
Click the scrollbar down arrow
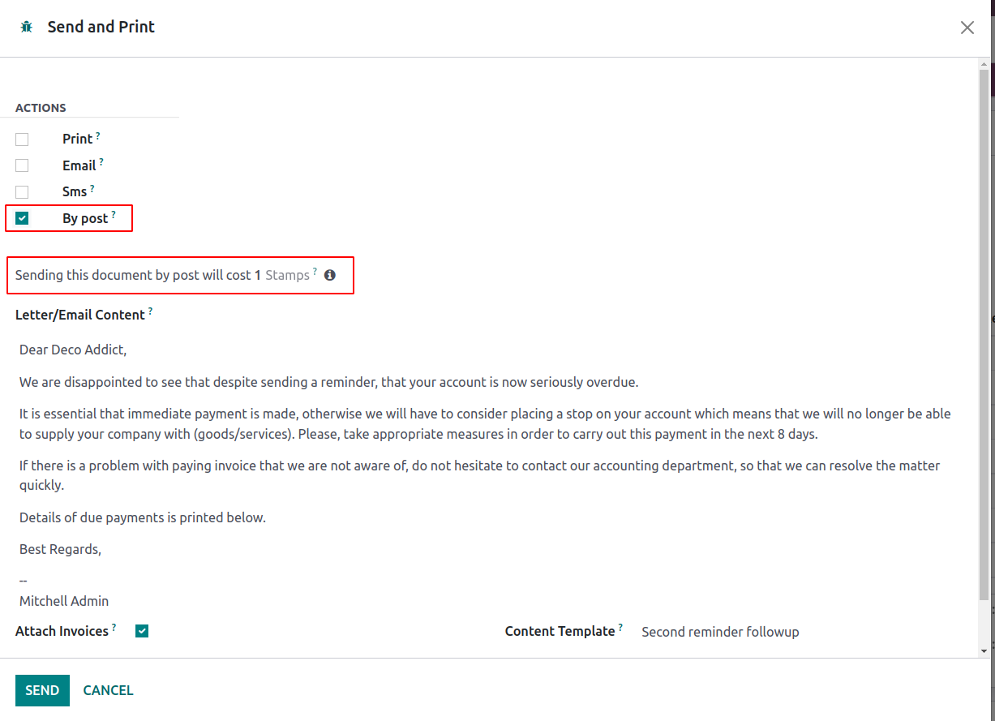pyautogui.click(x=984, y=650)
